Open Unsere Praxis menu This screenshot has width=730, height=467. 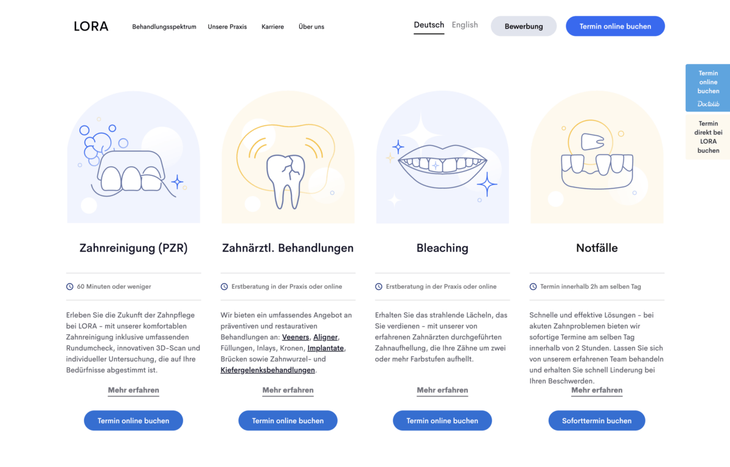[x=228, y=27]
